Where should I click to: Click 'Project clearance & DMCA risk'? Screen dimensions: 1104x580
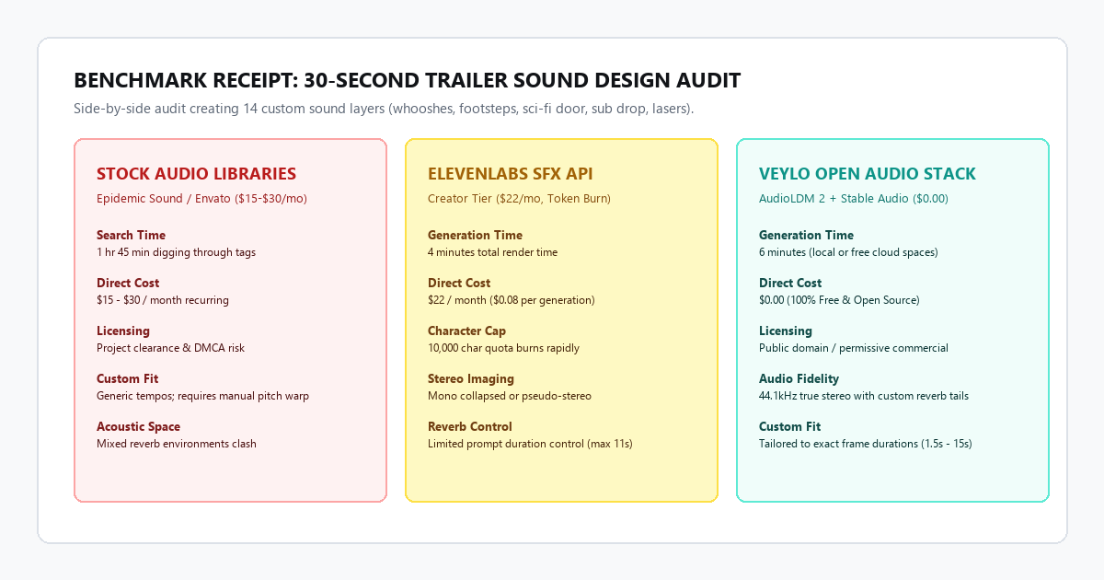pos(170,348)
